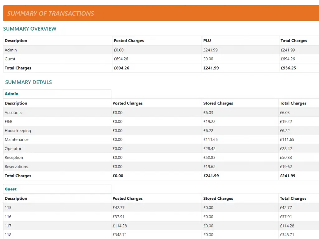Select the Guest row label in Summary Overview
The width and height of the screenshot is (319, 239).
click(10, 59)
